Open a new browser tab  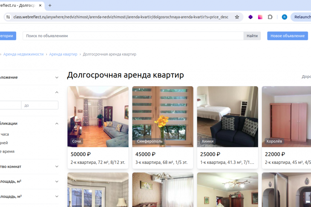[x=50, y=6]
